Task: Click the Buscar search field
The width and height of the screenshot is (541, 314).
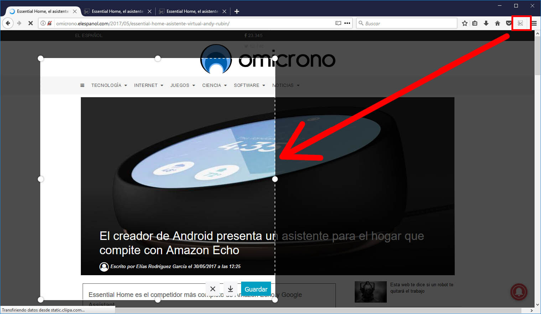Action: [x=406, y=23]
